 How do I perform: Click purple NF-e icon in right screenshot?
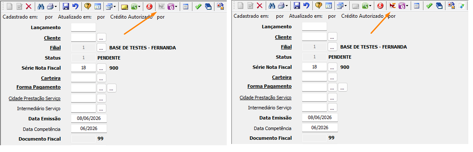(402, 5)
